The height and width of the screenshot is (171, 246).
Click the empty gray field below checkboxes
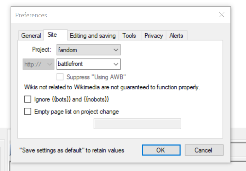click(x=137, y=124)
